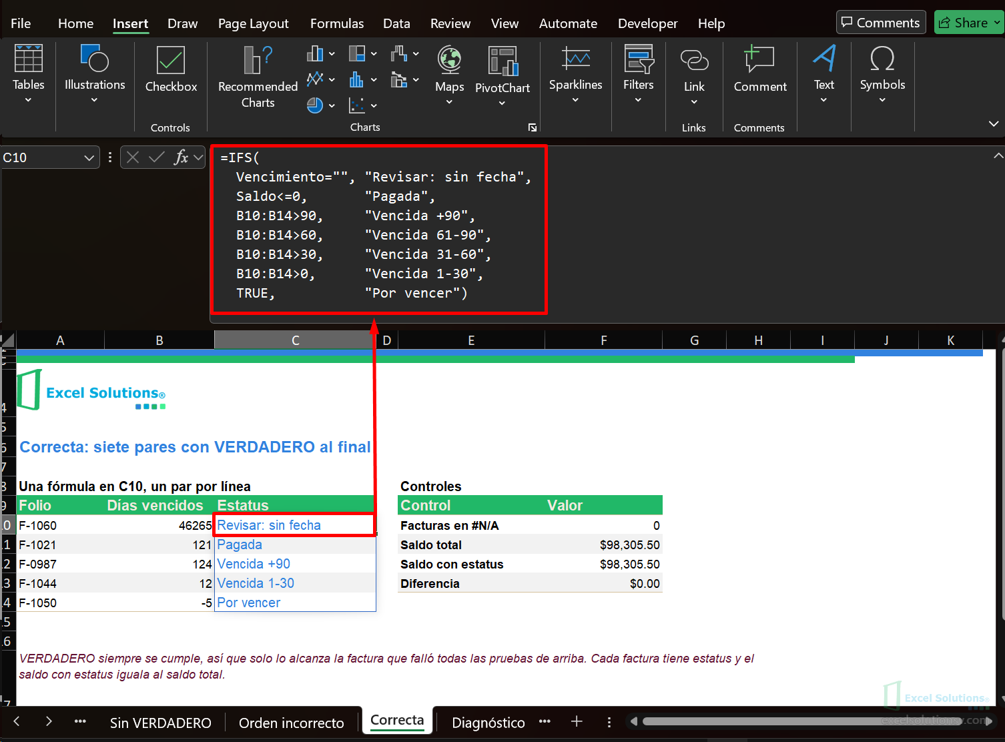Viewport: 1005px width, 742px height.
Task: Add a new sheet with the plus
Action: (577, 721)
